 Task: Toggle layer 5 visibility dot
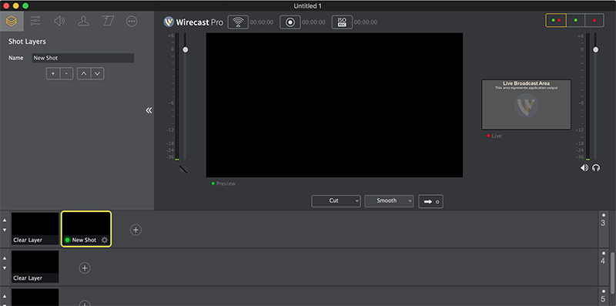pyautogui.click(x=604, y=291)
